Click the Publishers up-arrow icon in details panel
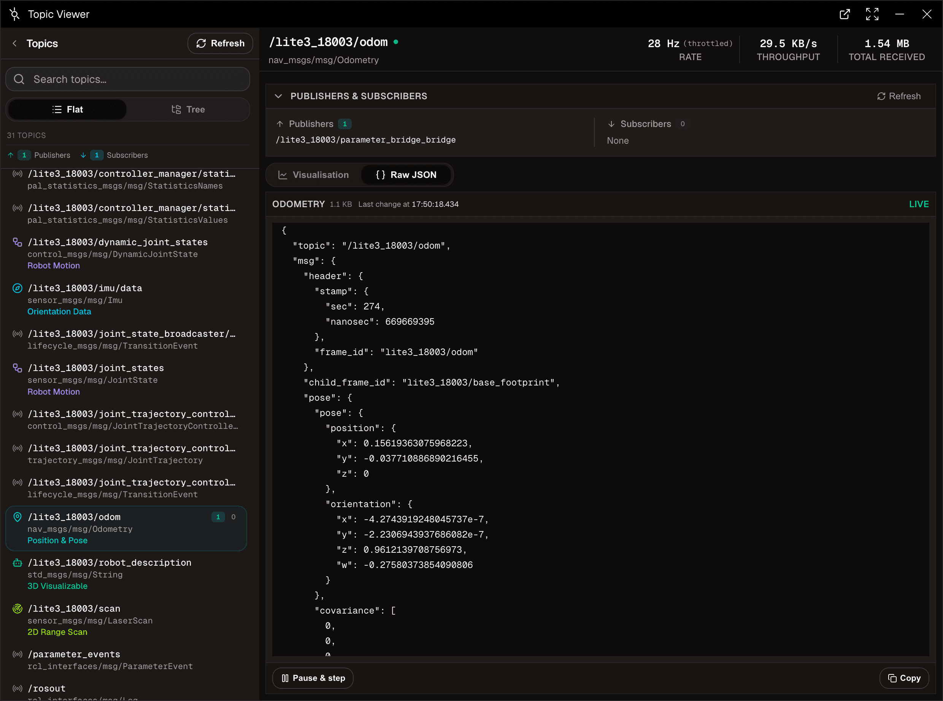This screenshot has height=701, width=943. [280, 124]
